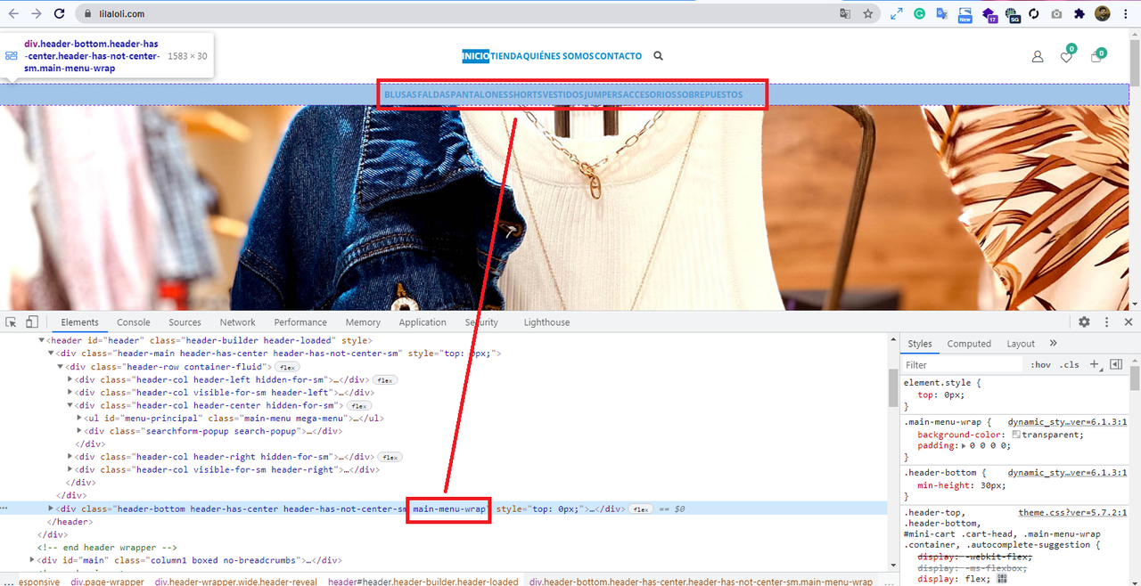The image size is (1141, 586).
Task: Open the Computed styles tab
Action: pyautogui.click(x=969, y=344)
